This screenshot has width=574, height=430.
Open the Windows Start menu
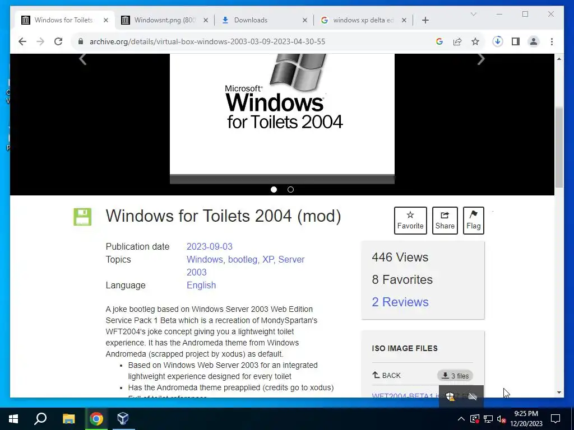coord(13,419)
